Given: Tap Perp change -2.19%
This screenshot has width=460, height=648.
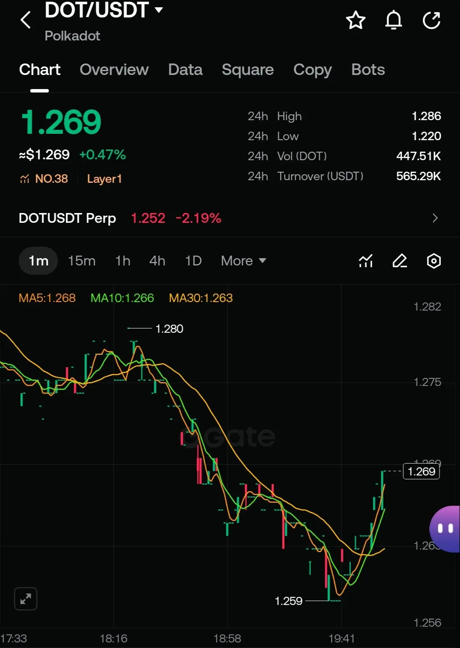Looking at the screenshot, I should tap(198, 218).
